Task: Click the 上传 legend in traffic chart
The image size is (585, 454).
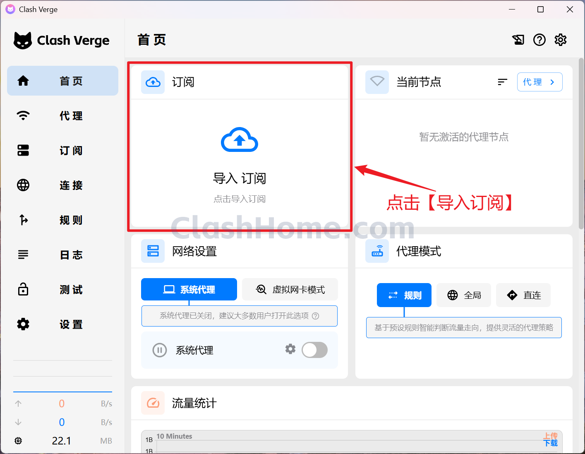Action: tap(551, 436)
